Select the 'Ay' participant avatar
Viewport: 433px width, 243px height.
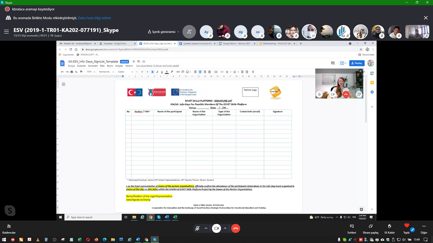206,32
